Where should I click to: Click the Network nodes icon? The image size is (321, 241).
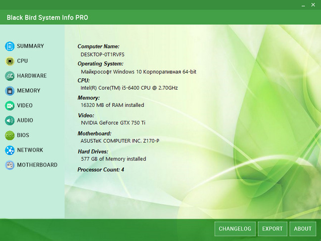tap(9, 150)
